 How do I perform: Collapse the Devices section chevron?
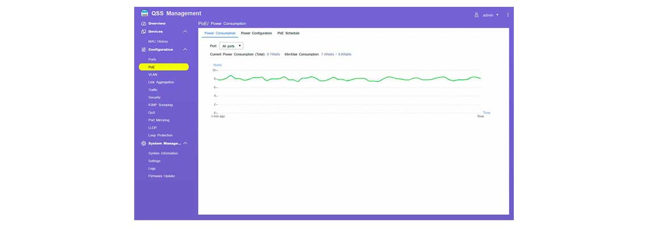pyautogui.click(x=185, y=31)
